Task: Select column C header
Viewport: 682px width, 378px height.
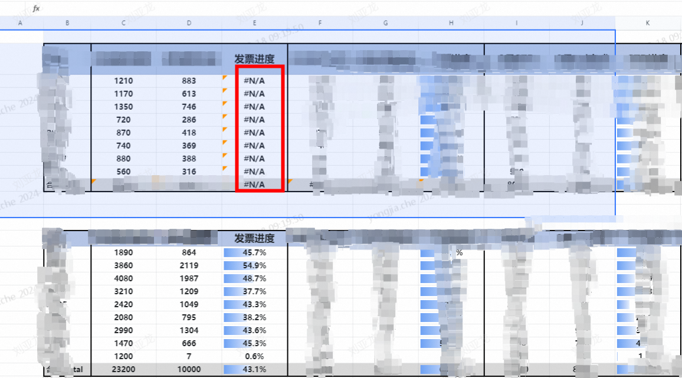Action: pos(123,23)
